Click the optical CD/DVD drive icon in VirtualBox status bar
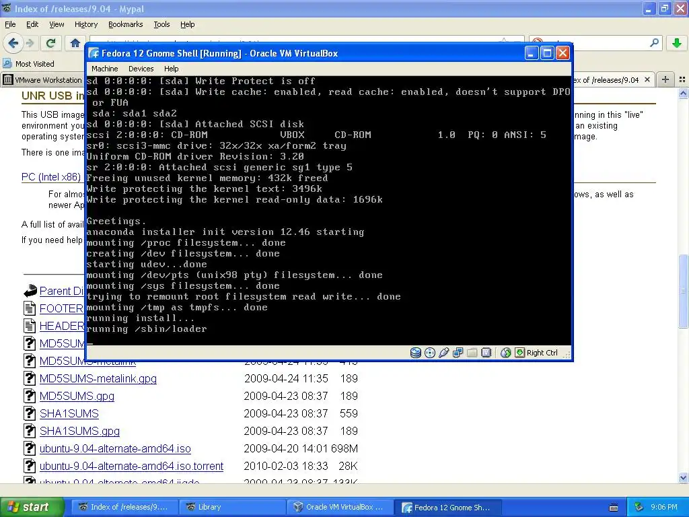The height and width of the screenshot is (517, 689). click(430, 353)
